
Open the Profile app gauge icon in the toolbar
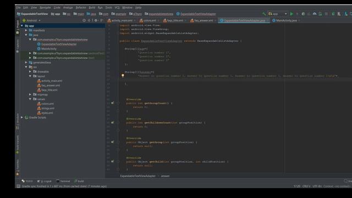[315, 14]
